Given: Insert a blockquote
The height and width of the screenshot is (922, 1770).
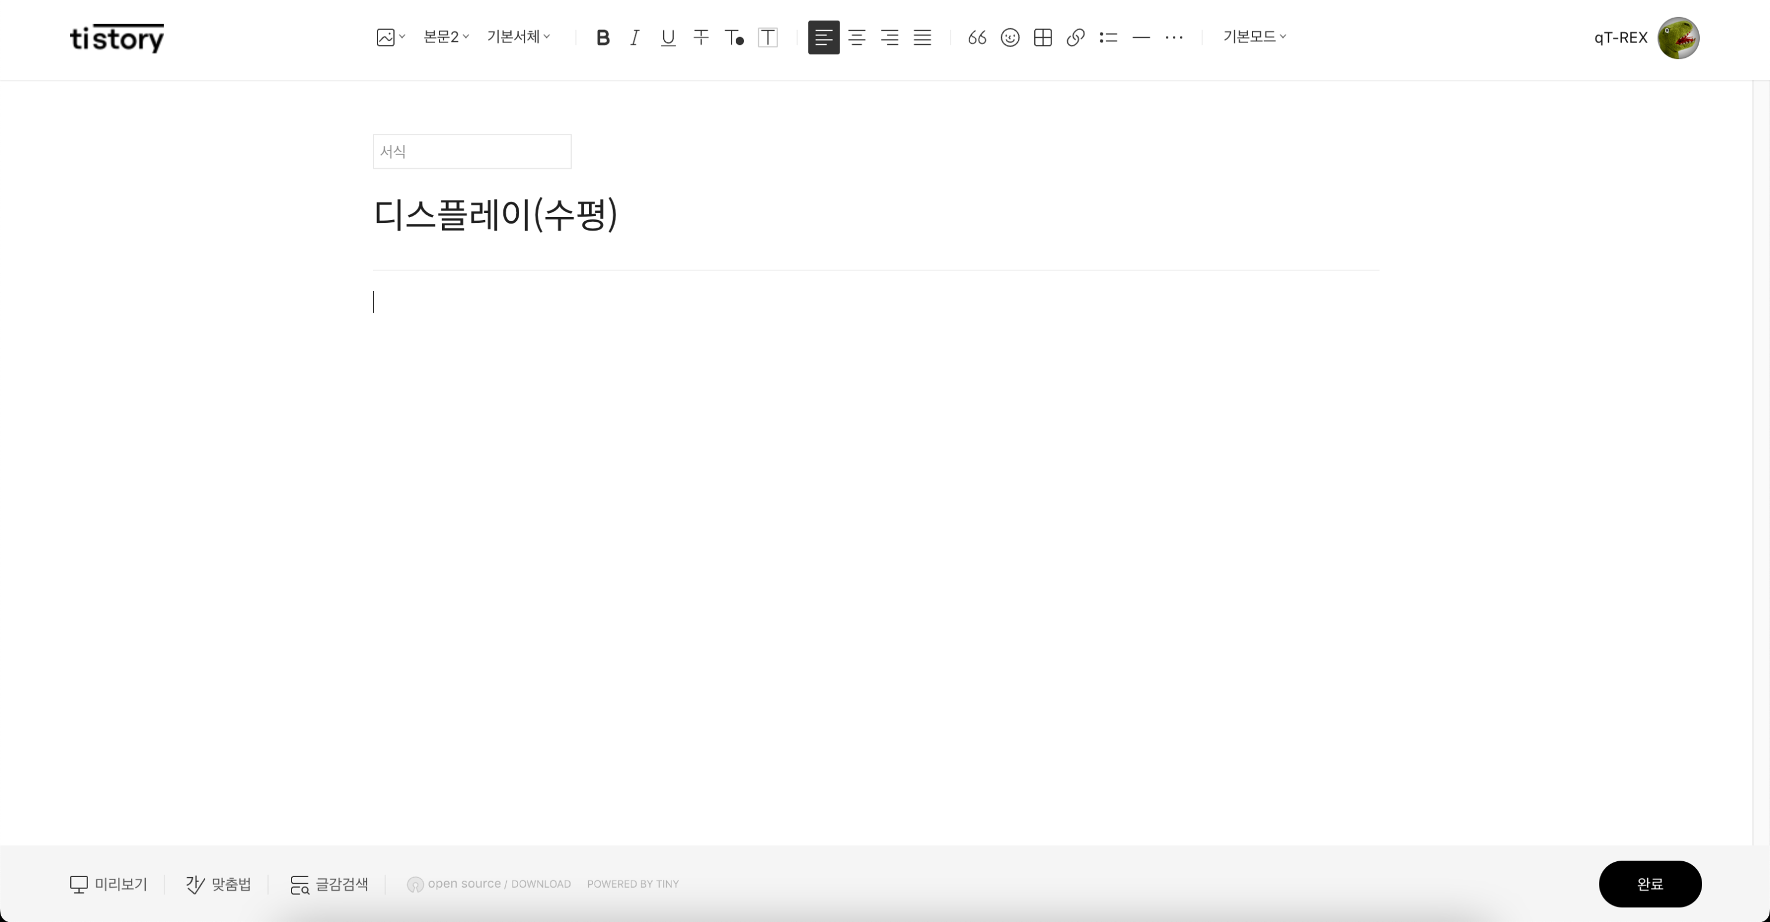Looking at the screenshot, I should 976,37.
